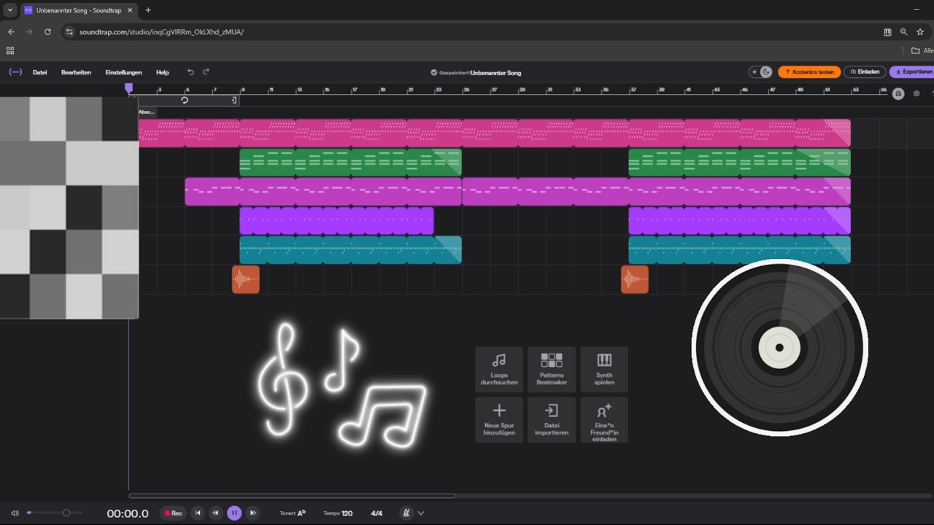The image size is (934, 525).
Task: Click the soundtrap.com URL field
Action: click(161, 32)
